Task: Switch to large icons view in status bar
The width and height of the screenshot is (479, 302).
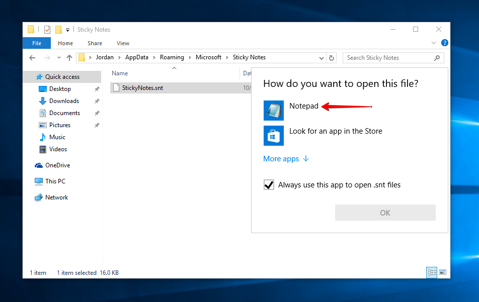Action: click(443, 272)
